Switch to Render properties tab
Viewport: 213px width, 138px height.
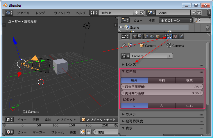pos(135,36)
